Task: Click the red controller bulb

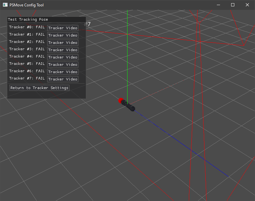Action: pos(121,100)
